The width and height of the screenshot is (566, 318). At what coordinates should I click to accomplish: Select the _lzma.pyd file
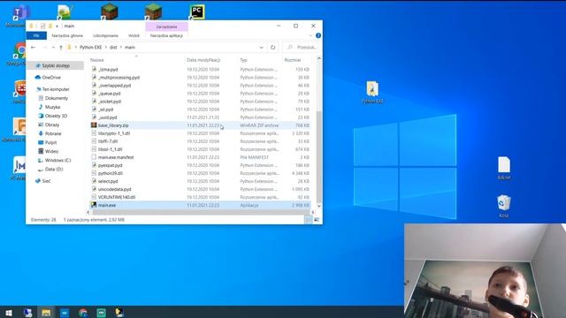pos(200,69)
